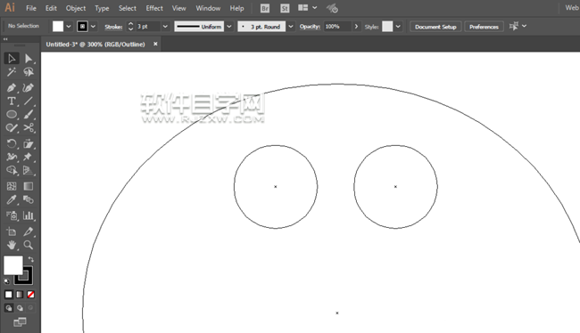Viewport: 580px width, 333px height.
Task: Select the Hand tool
Action: 11,245
